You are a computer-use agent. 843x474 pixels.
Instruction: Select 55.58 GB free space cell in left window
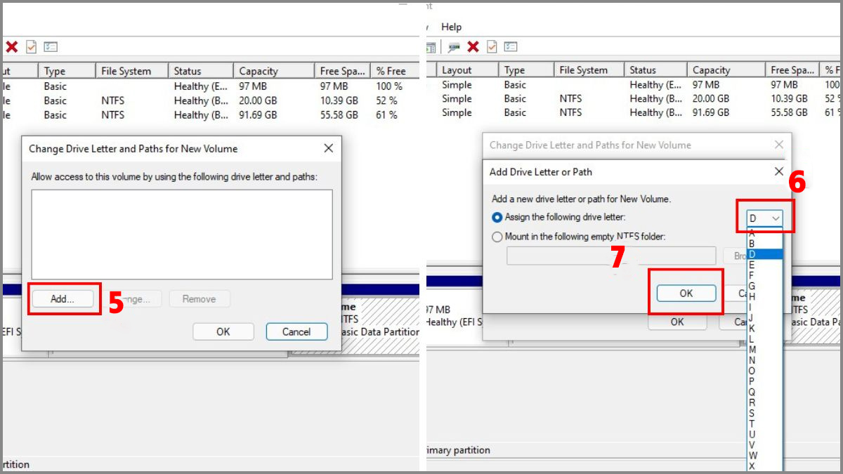point(339,114)
